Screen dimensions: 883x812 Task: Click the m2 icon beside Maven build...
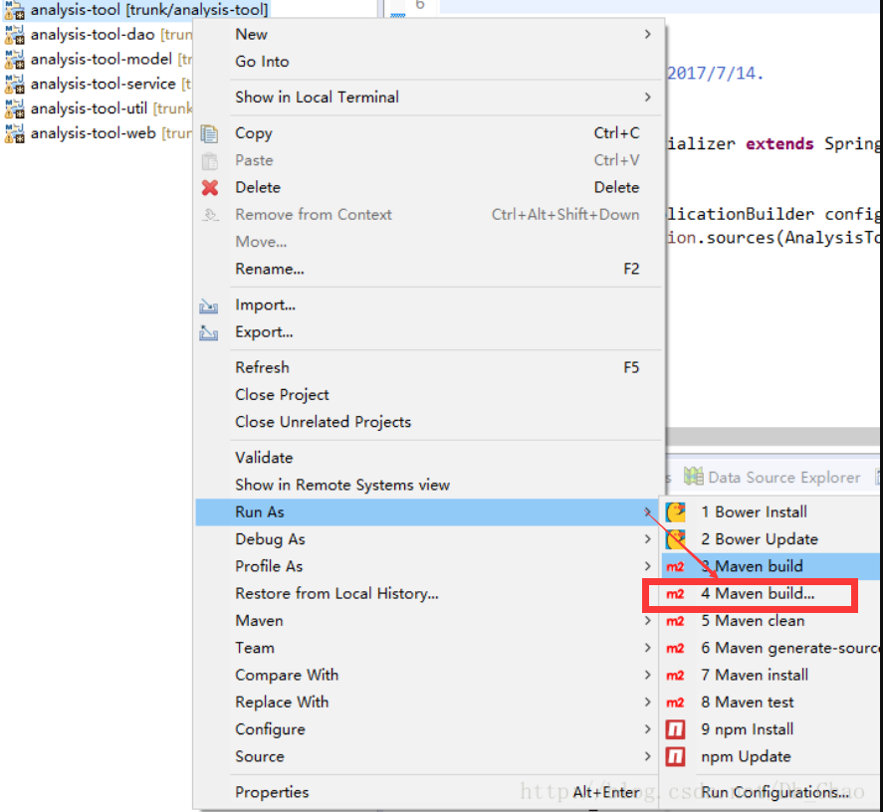coord(675,567)
